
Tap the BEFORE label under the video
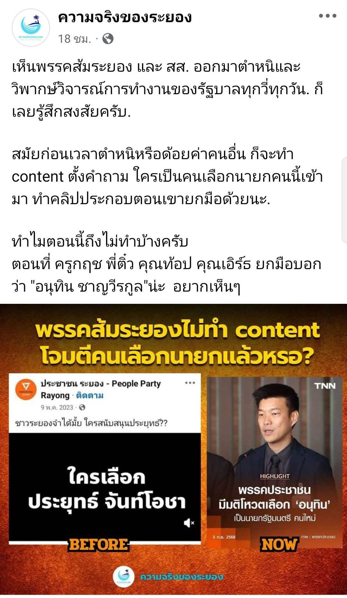pos(98,545)
